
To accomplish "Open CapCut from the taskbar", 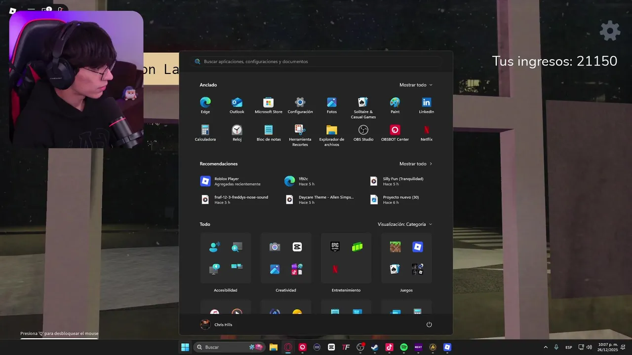I will [x=331, y=347].
